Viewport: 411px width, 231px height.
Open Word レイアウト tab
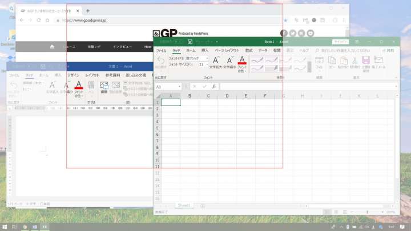92,75
